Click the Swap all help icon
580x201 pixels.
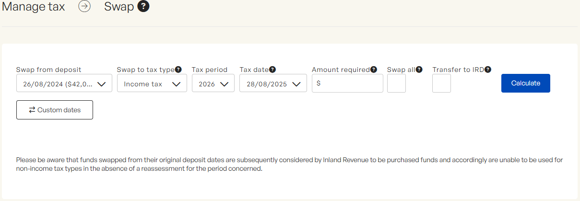(419, 70)
